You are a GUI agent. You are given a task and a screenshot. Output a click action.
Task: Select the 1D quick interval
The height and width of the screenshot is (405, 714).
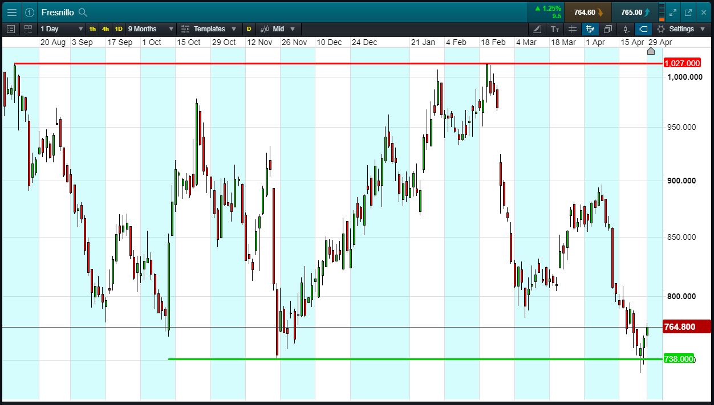119,29
